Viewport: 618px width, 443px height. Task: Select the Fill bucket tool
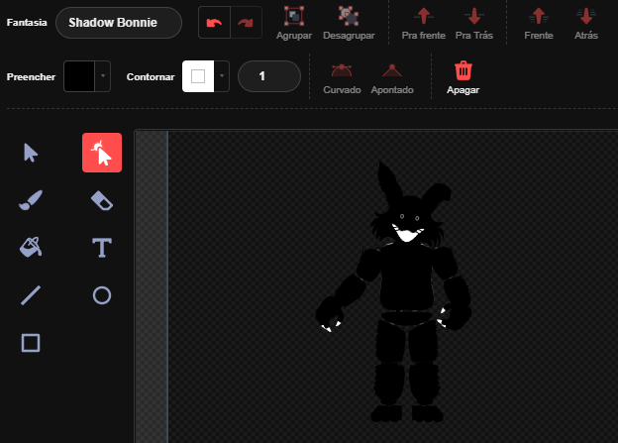click(x=31, y=248)
